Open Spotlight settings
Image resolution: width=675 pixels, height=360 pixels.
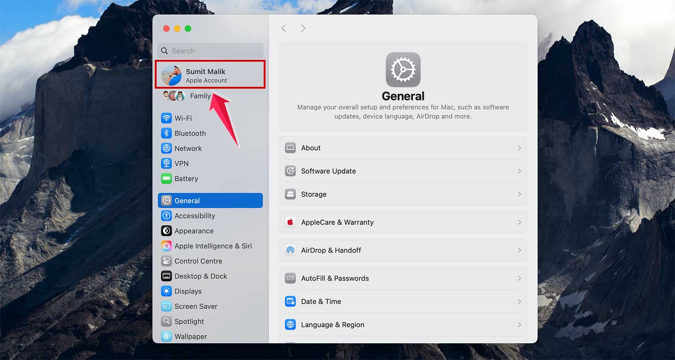tap(166, 321)
